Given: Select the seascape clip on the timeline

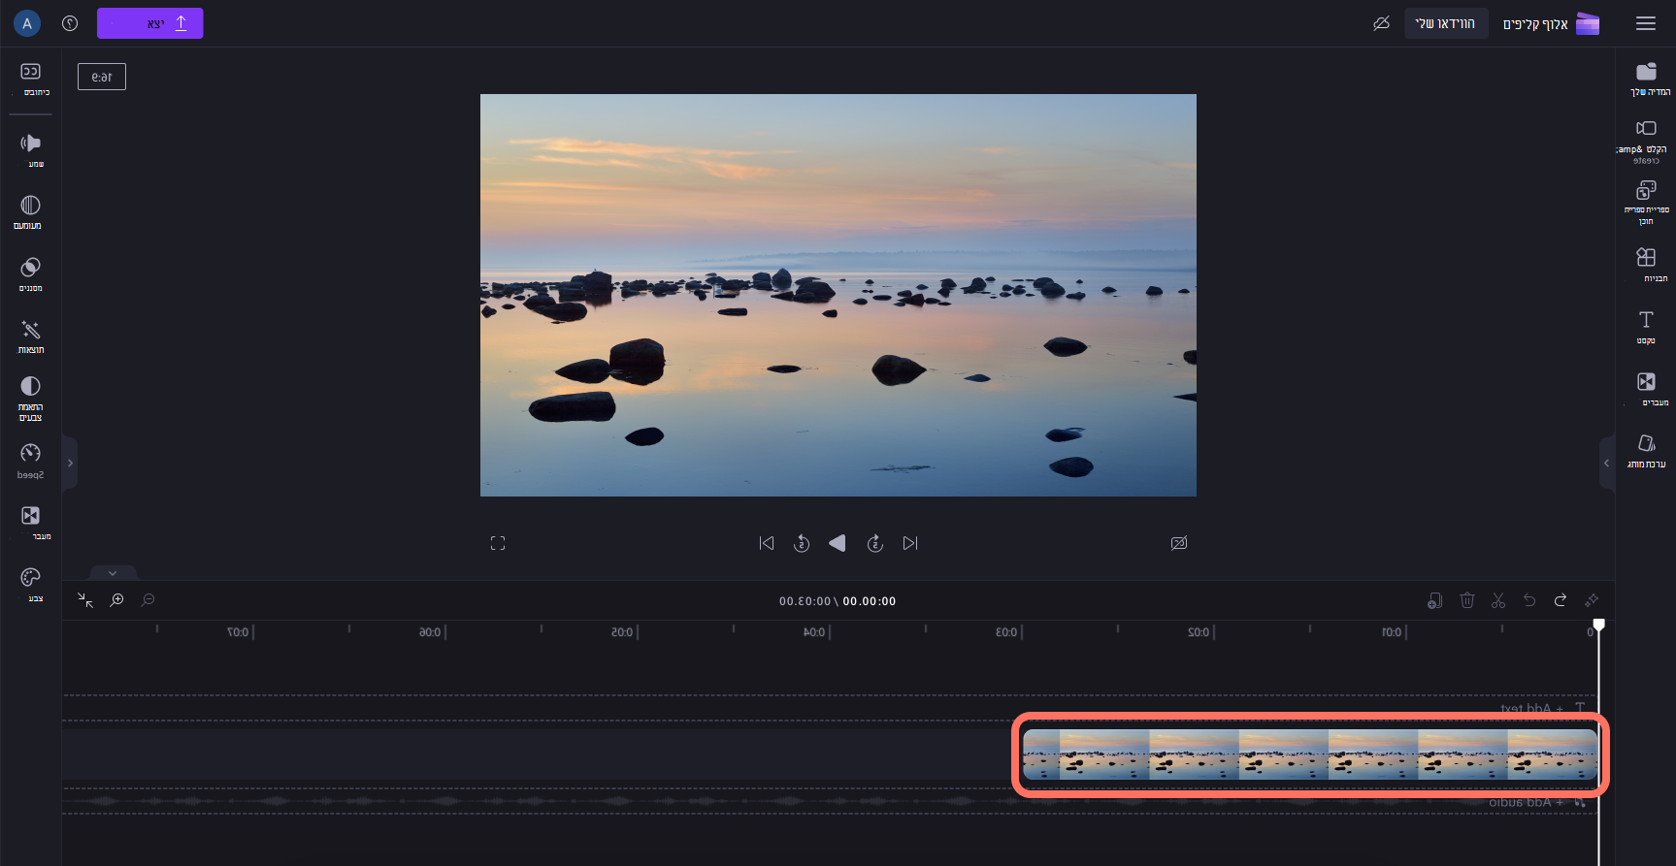Looking at the screenshot, I should 1310,754.
